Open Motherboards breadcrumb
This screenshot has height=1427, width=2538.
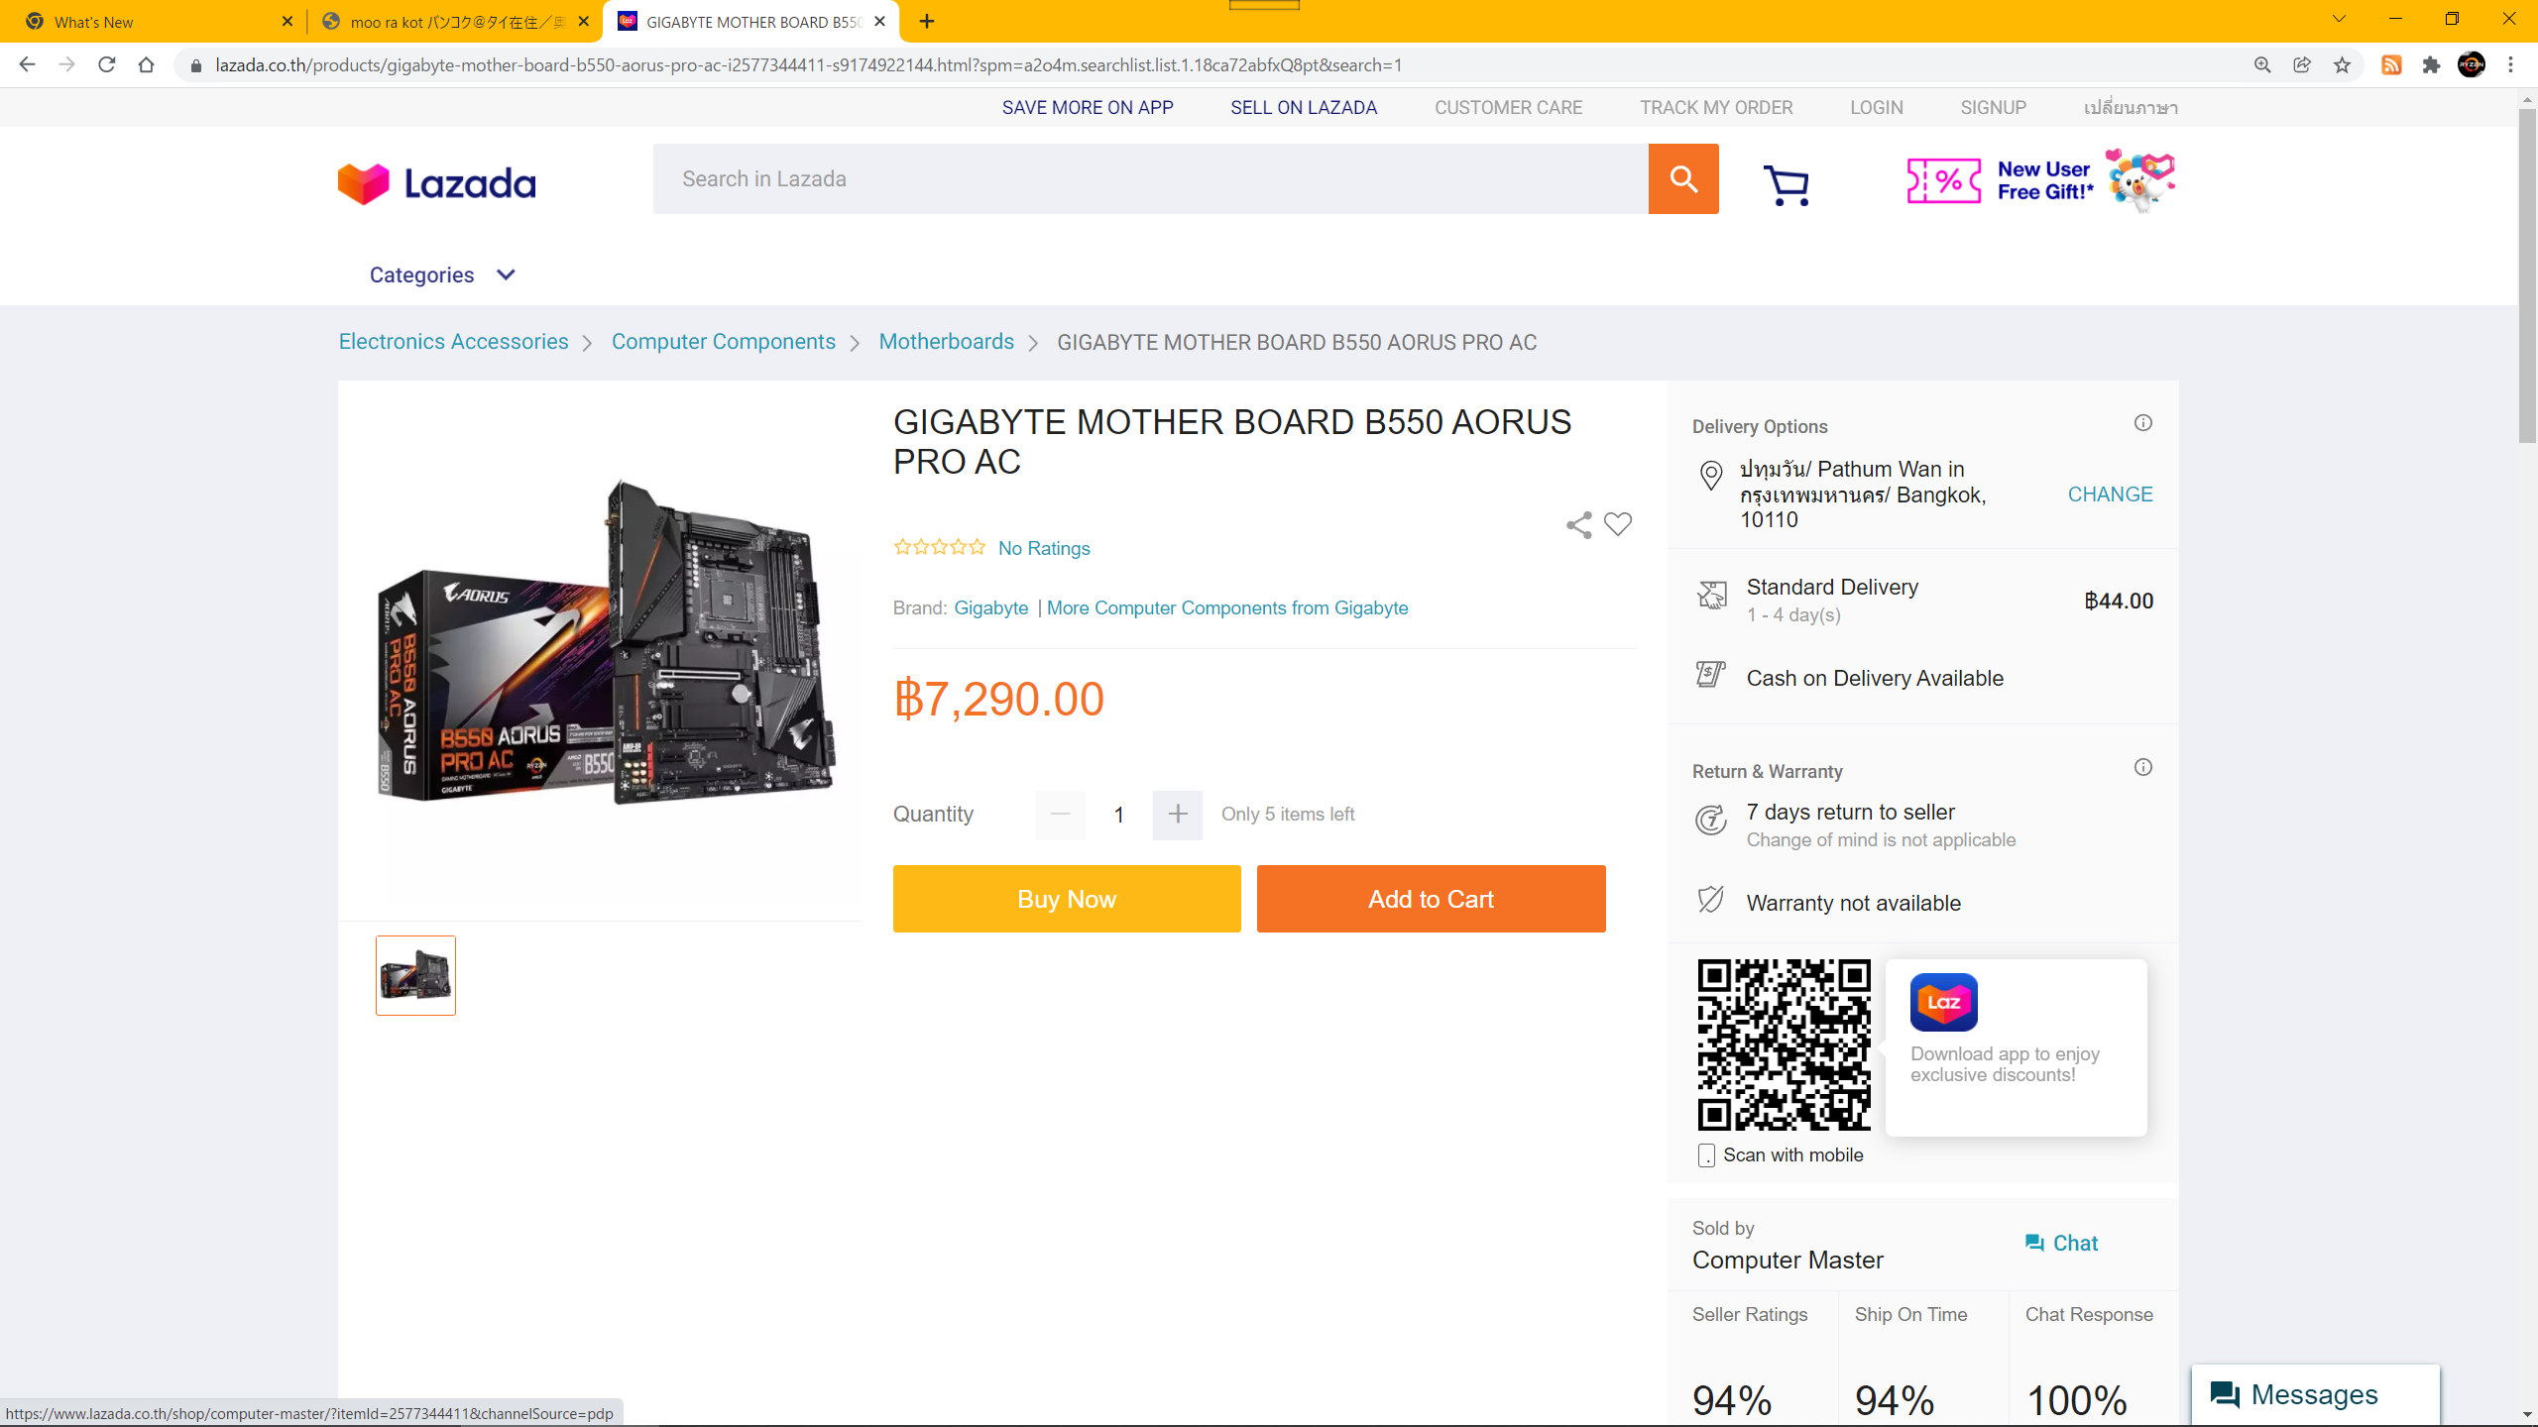pos(946,342)
